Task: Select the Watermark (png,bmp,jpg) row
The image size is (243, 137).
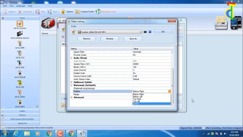Action: click(x=120, y=88)
